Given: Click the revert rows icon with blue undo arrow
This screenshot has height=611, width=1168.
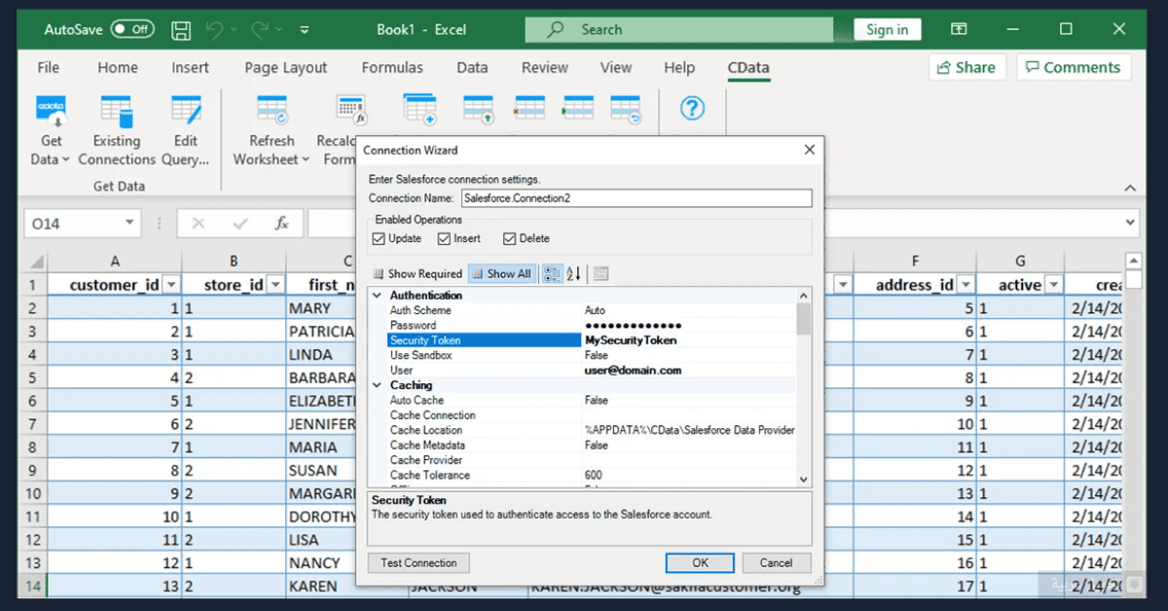Looking at the screenshot, I should pos(625,109).
